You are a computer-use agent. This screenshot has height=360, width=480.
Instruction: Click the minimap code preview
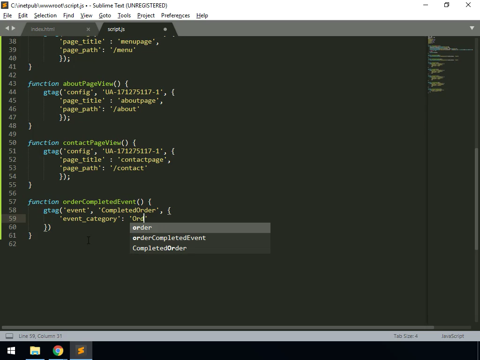pos(450,64)
